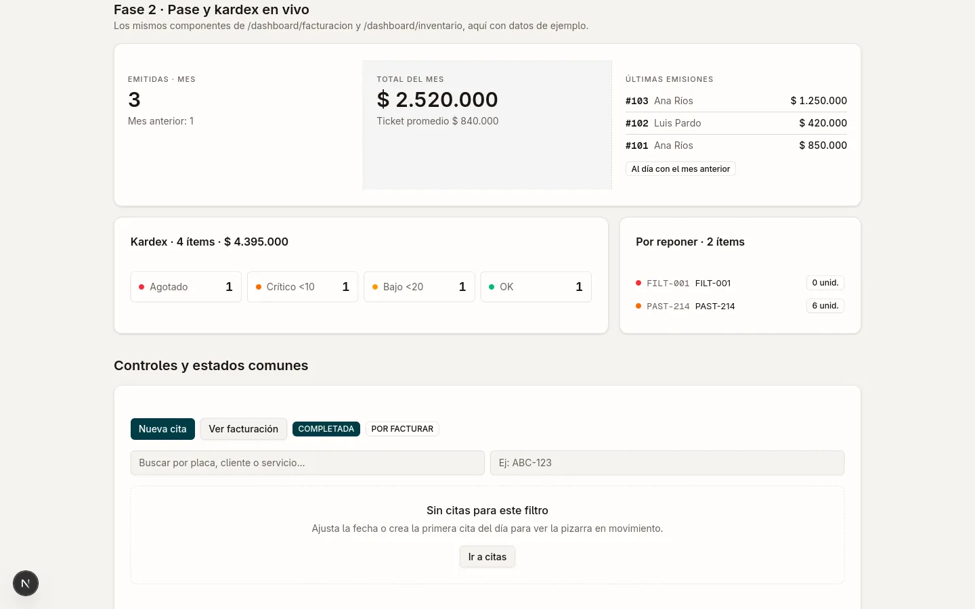The height and width of the screenshot is (609, 975).
Task: Open Ver facturación
Action: 244,429
